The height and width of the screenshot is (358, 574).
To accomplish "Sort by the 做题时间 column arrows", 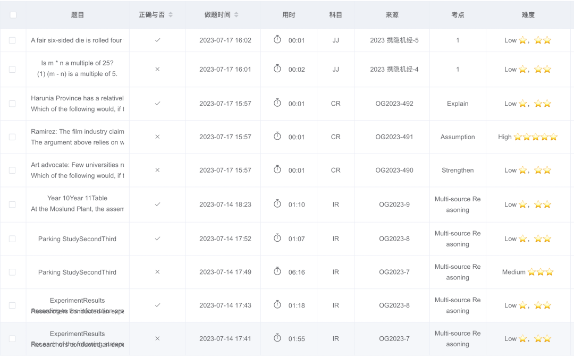I will pyautogui.click(x=237, y=15).
